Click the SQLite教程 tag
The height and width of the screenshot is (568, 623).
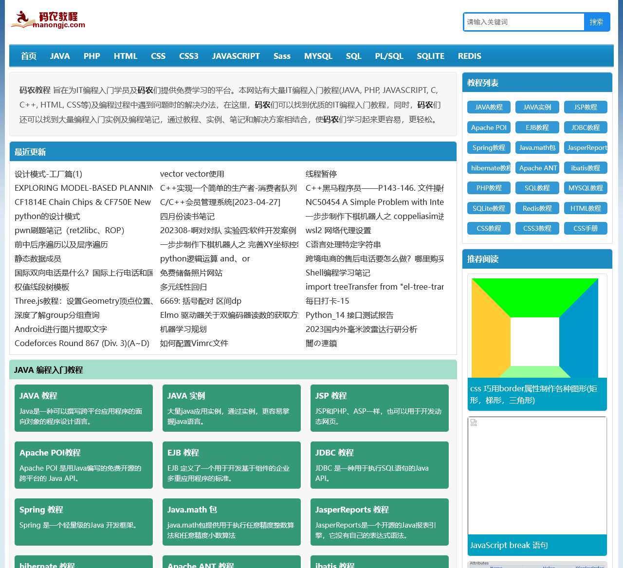coord(489,208)
